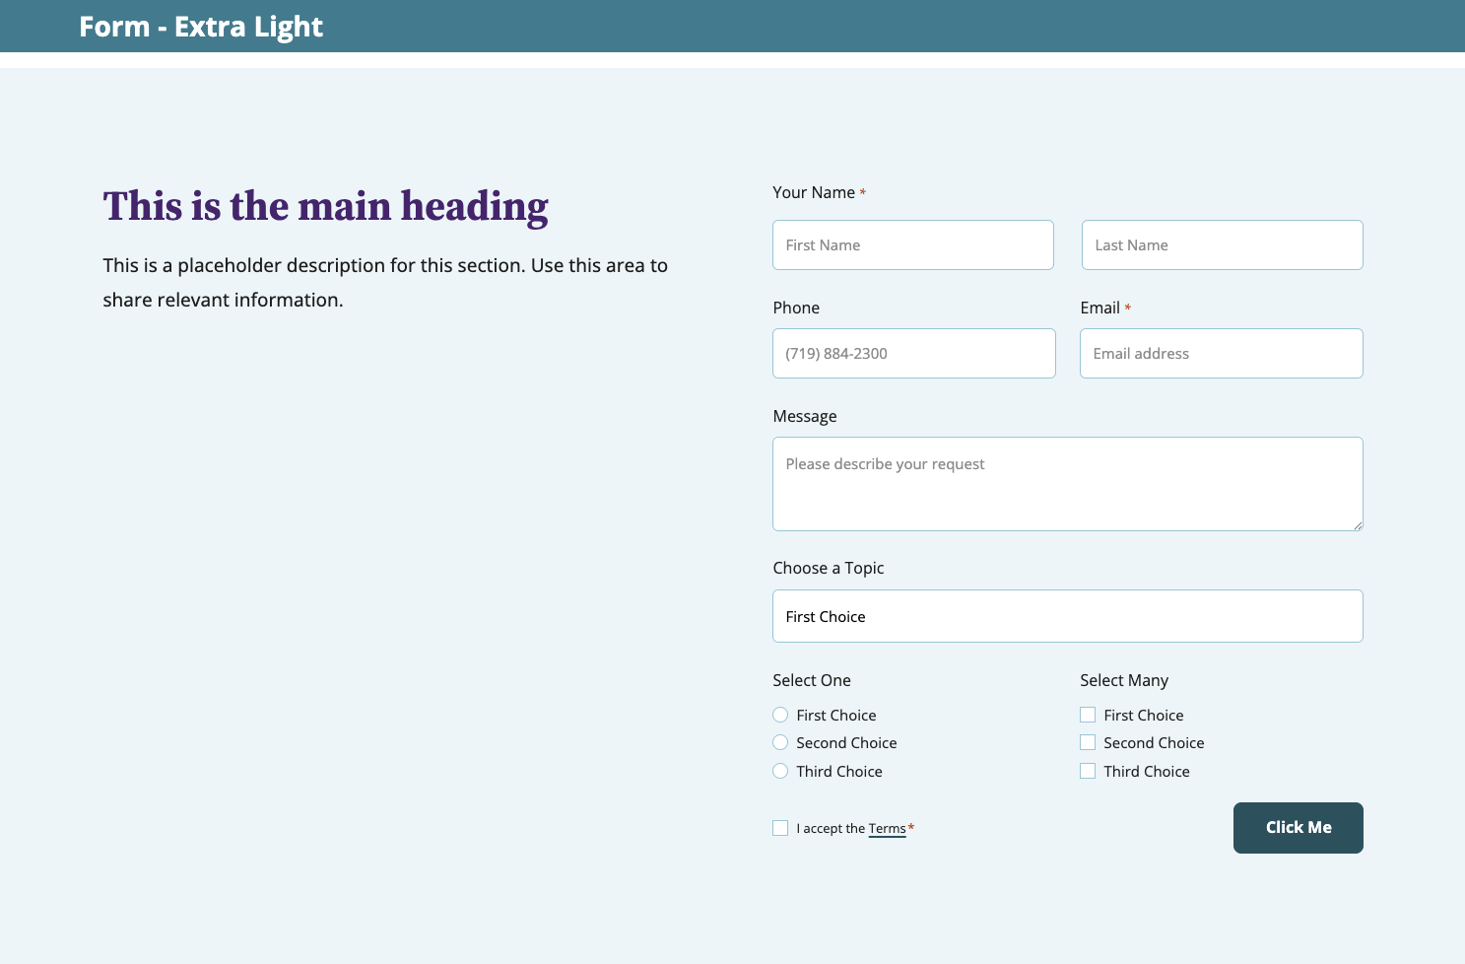Select the Third Choice radio button
This screenshot has height=964, width=1465.
coord(780,771)
